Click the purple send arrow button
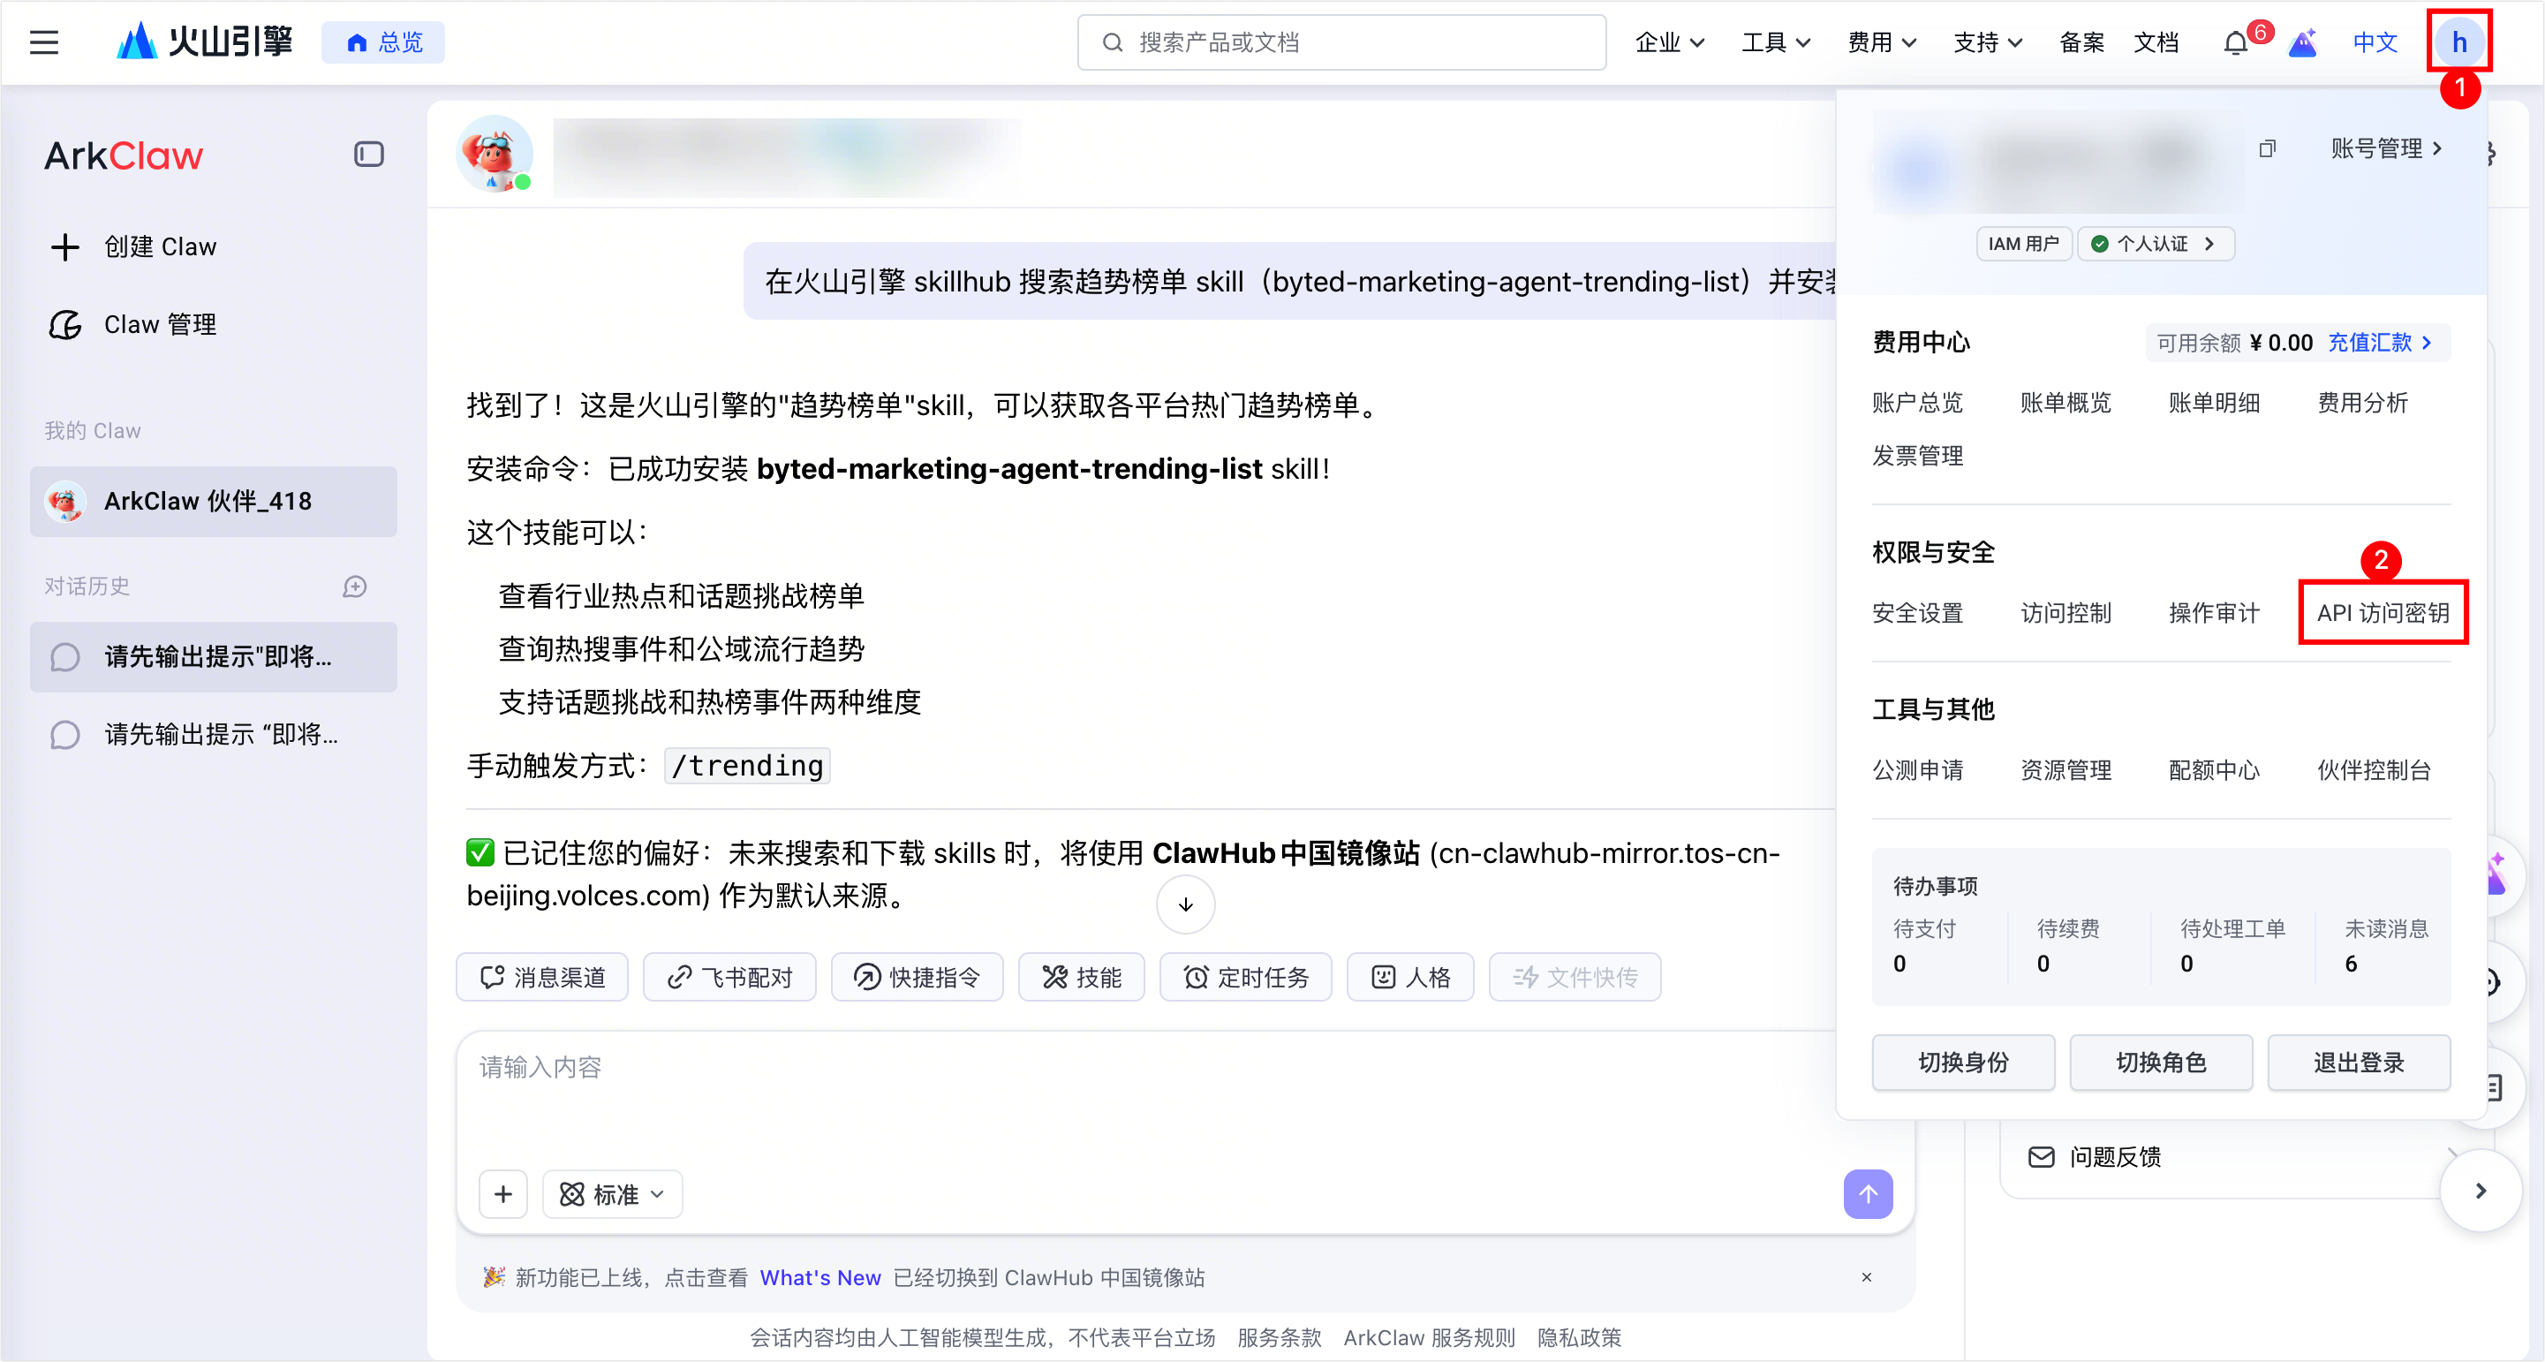The image size is (2545, 1362). (x=1868, y=1194)
